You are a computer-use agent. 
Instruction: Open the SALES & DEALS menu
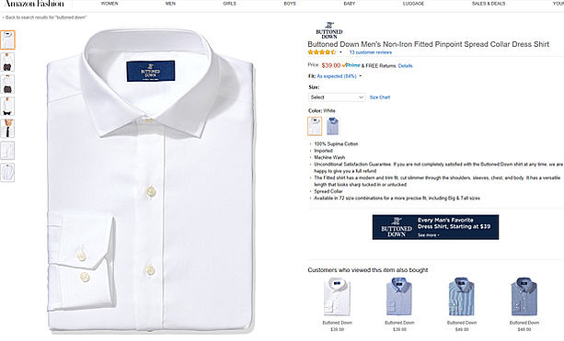[x=489, y=4]
